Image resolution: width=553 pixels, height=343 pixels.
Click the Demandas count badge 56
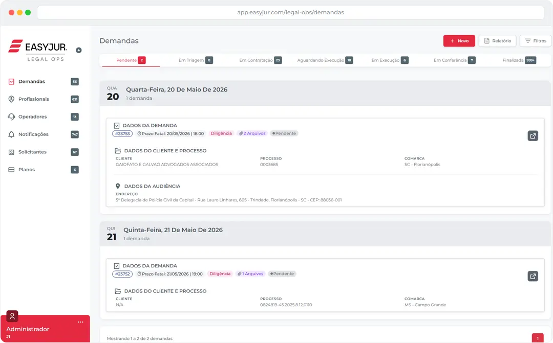(75, 81)
